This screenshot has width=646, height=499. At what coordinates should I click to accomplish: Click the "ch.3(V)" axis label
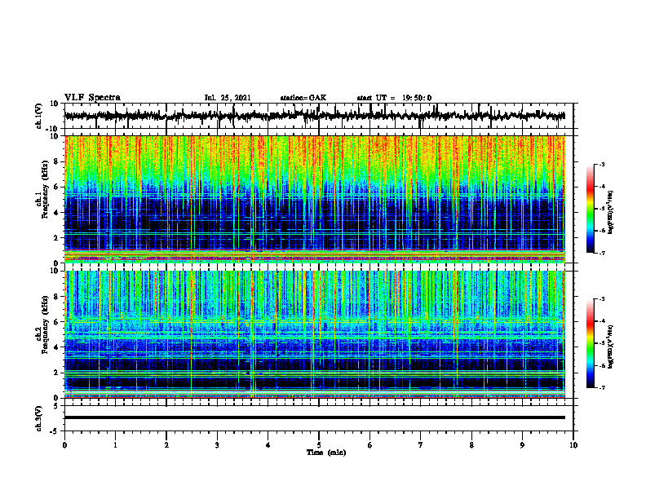38,418
